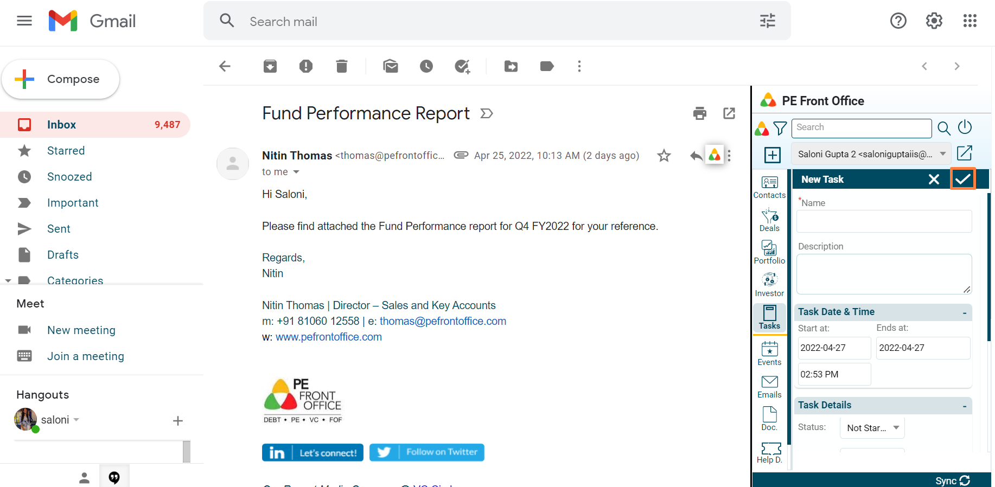
Task: Open the Status dropdown in Task Details
Action: tap(872, 428)
